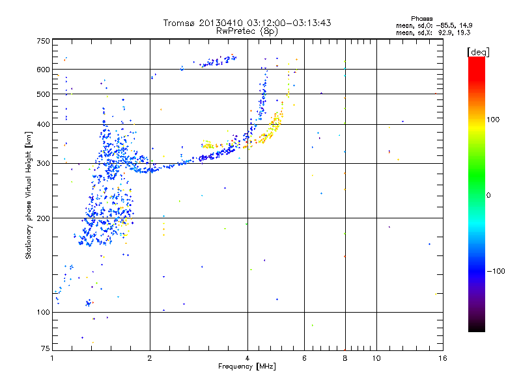Click the y-axis label '200'

(x=43, y=218)
